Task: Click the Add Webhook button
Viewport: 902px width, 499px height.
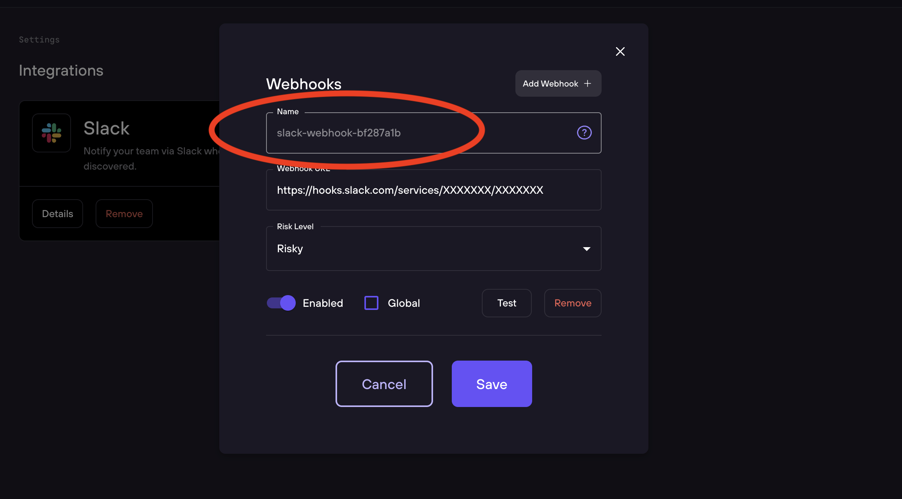Action: pyautogui.click(x=558, y=83)
